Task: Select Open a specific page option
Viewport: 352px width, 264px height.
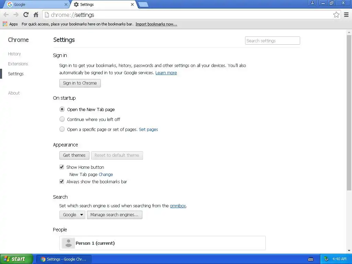Action: click(x=62, y=129)
